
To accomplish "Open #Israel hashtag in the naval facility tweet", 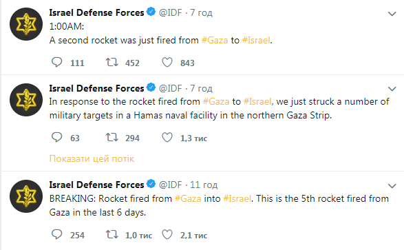I will [257, 101].
